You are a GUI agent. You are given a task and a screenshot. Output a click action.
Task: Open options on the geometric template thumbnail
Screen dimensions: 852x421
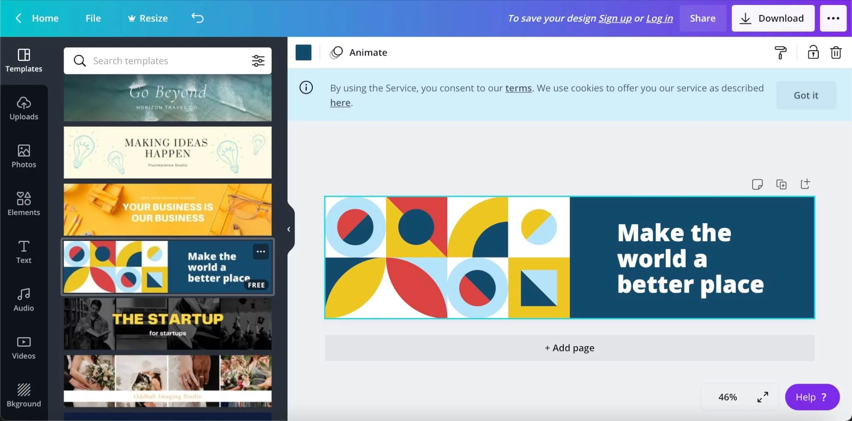point(261,252)
